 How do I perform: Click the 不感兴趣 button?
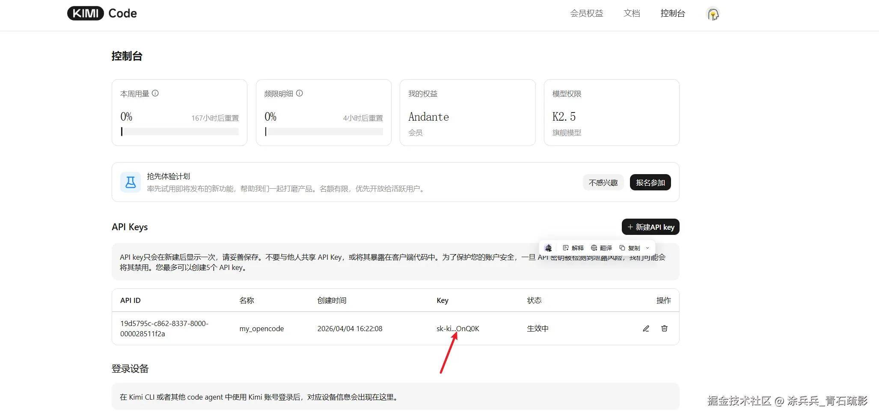[603, 183]
